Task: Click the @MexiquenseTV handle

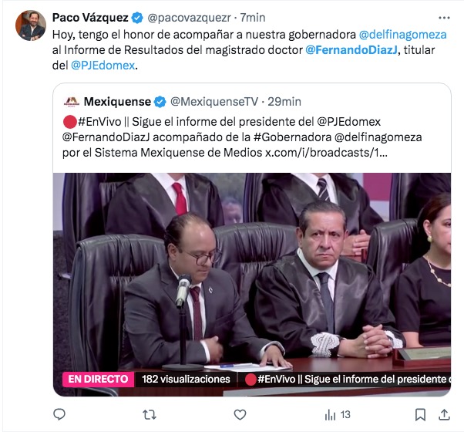Action: coord(214,102)
